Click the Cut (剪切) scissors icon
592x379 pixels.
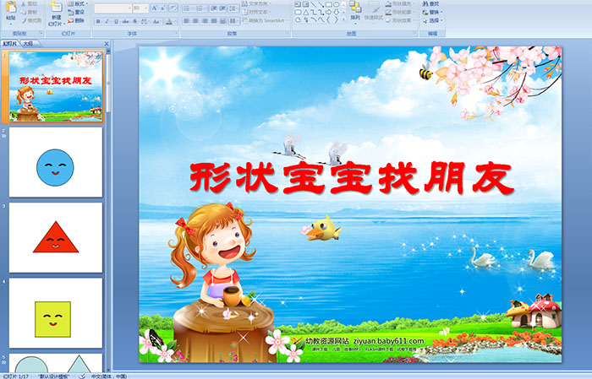click(24, 3)
